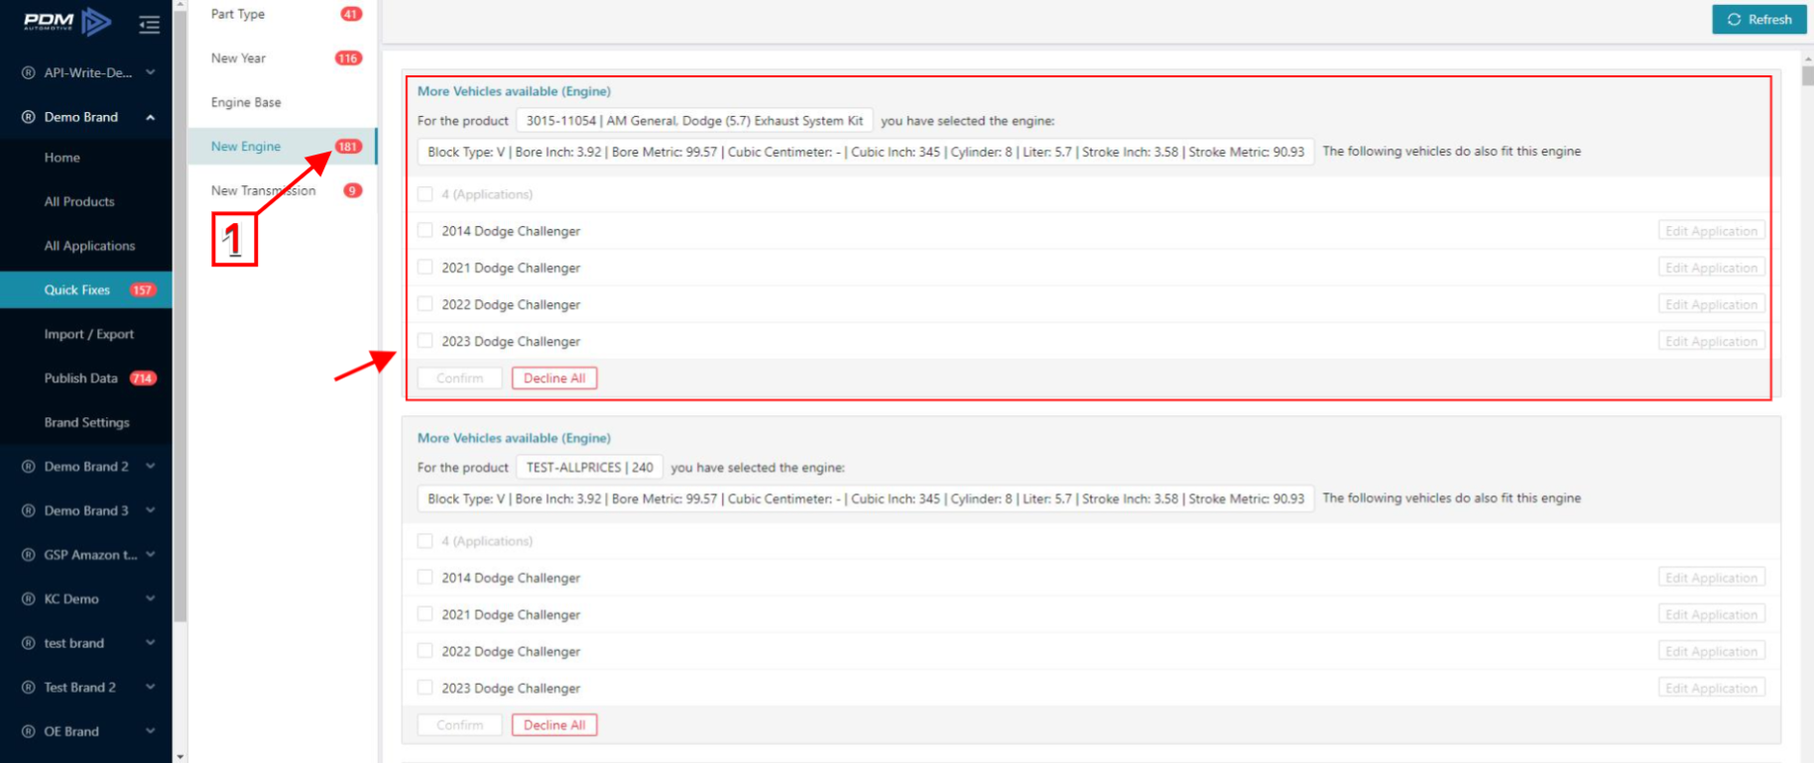The height and width of the screenshot is (763, 1814).
Task: Click the '3015-11054 | AM General, Dodge' product field
Action: [694, 121]
